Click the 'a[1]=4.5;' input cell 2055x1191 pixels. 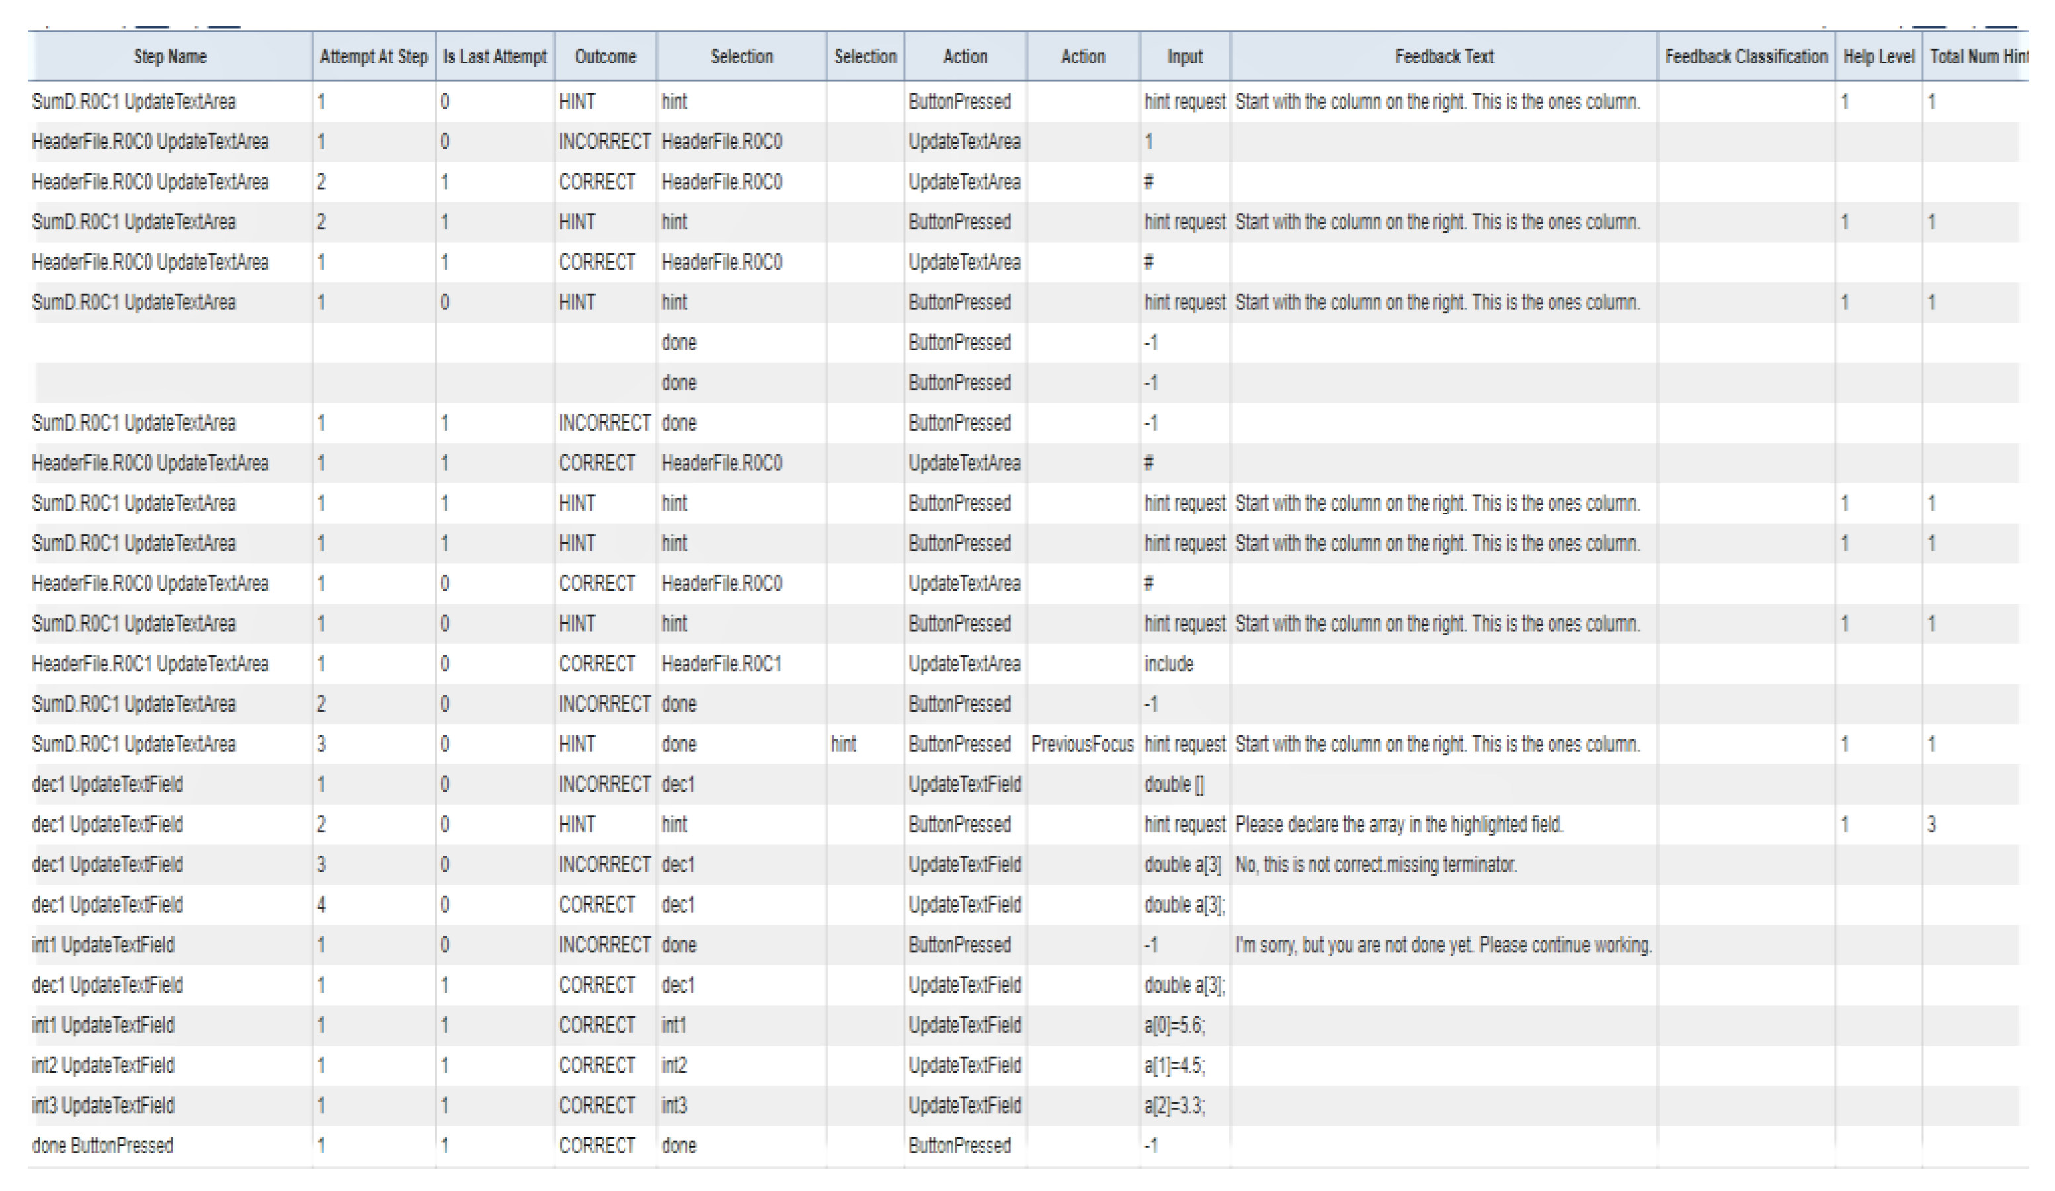pos(1174,1065)
